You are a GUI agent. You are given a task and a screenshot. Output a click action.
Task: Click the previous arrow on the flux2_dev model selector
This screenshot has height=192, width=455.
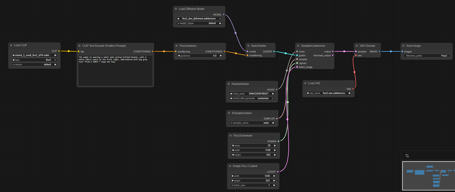point(178,19)
